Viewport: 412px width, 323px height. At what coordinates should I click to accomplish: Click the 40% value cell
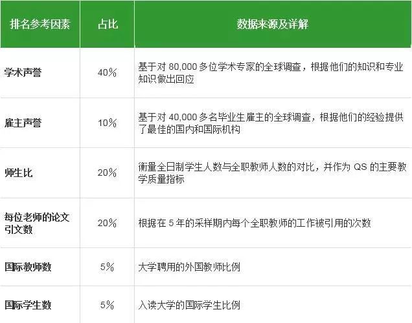[107, 72]
